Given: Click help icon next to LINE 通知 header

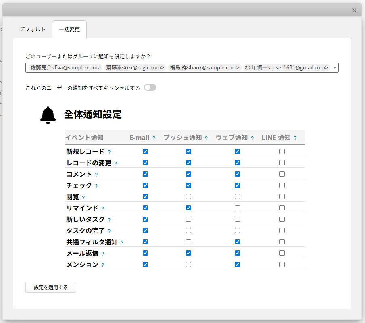Looking at the screenshot, I should 295,138.
